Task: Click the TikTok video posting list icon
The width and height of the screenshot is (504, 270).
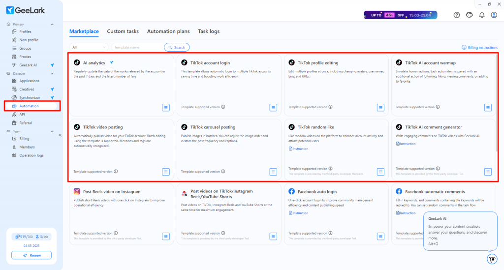Action: (x=166, y=172)
